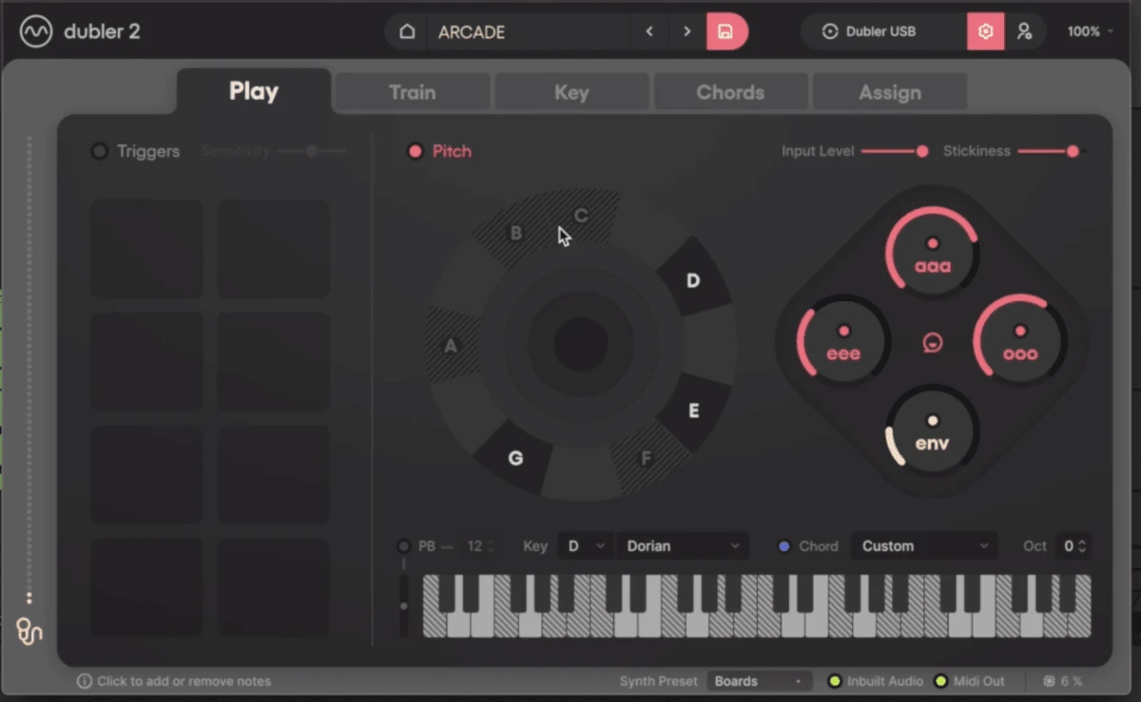Go to the previous preset

click(649, 31)
